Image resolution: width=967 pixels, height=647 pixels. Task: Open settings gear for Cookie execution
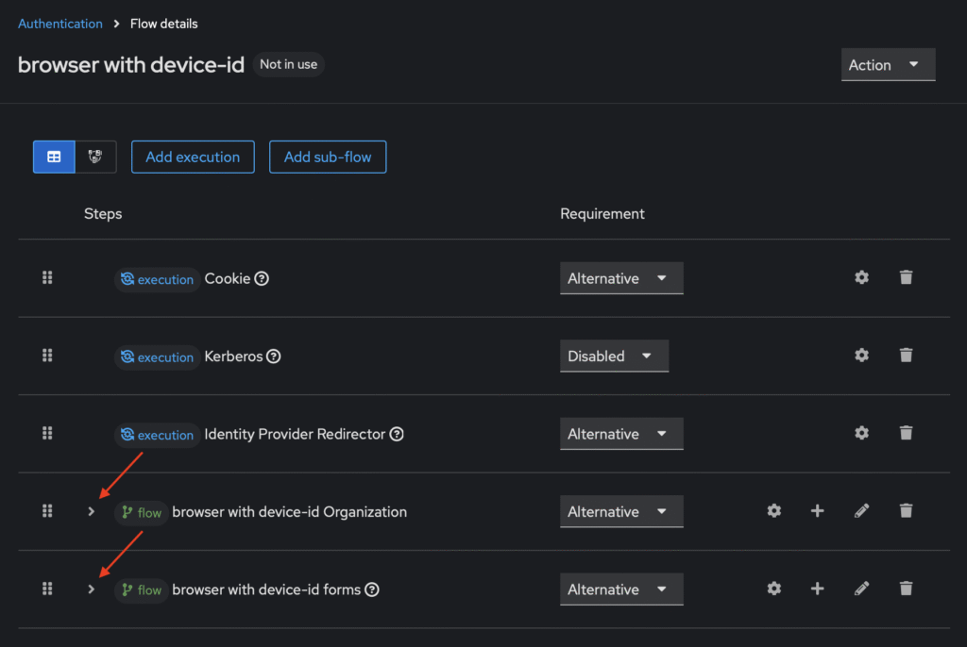pyautogui.click(x=861, y=277)
